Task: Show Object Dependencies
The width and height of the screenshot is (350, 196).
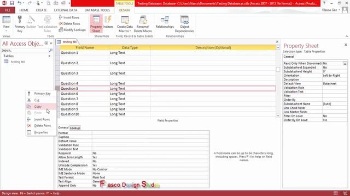Action: coord(184,24)
